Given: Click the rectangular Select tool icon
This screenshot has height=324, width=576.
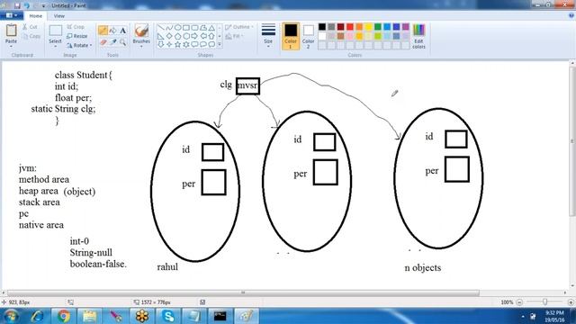Looking at the screenshot, I should click(56, 31).
